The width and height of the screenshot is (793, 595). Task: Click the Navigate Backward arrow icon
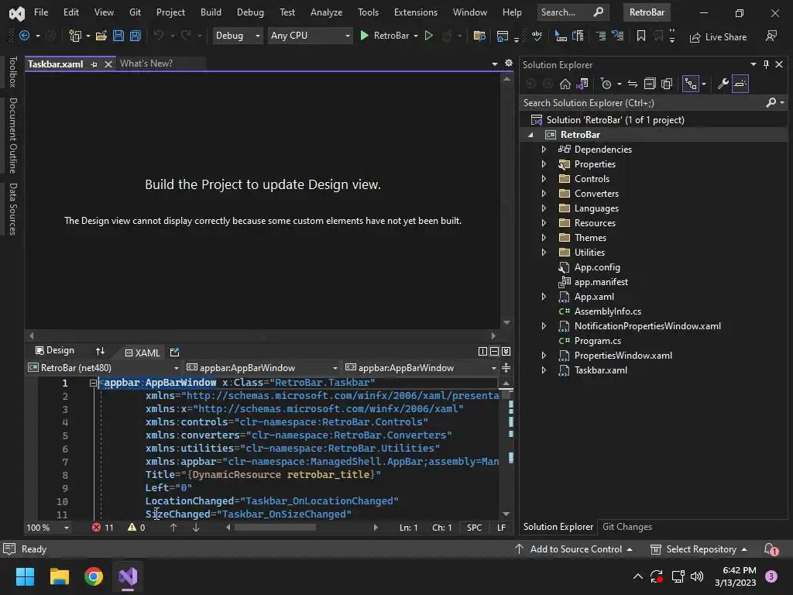pyautogui.click(x=24, y=36)
